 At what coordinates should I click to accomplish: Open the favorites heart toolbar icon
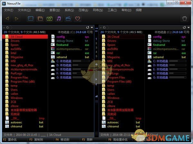78,19
